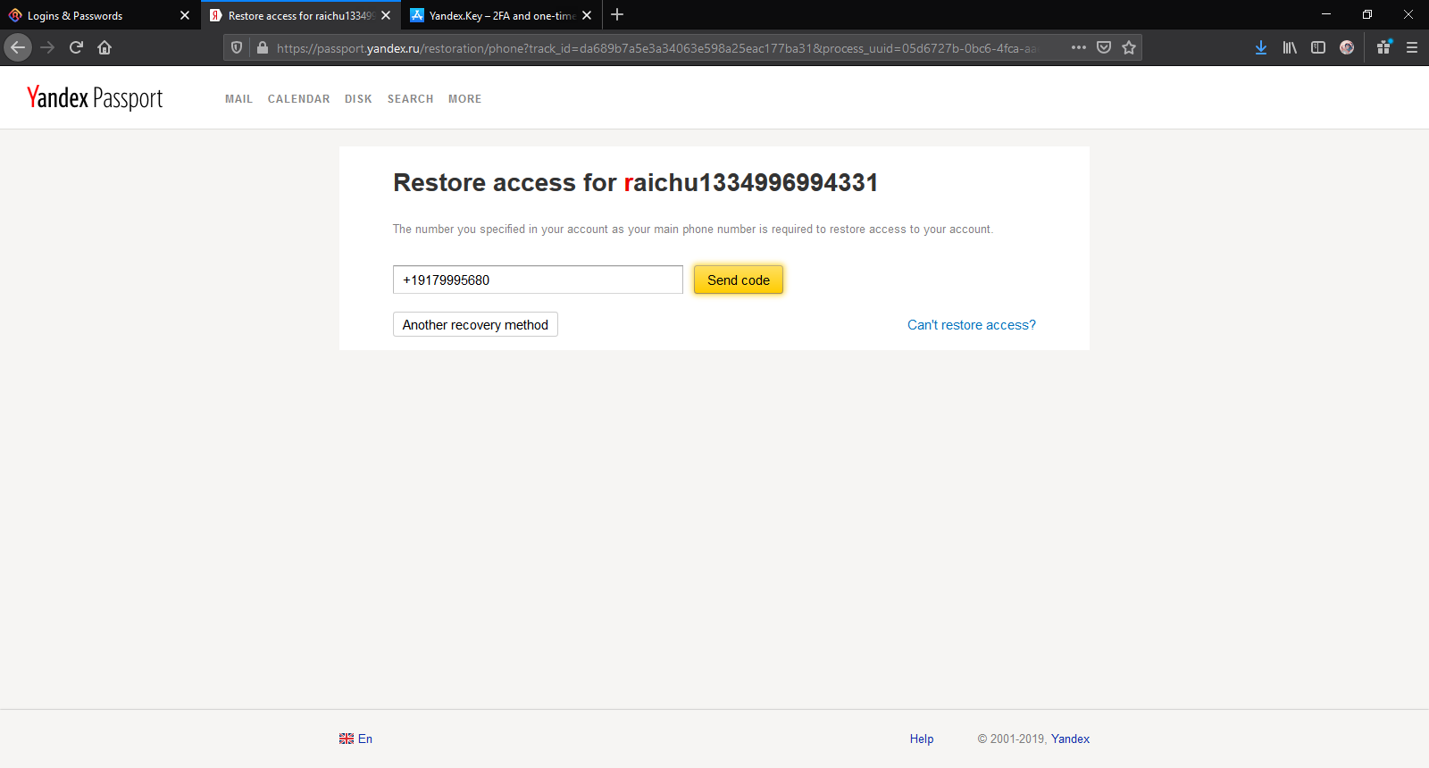Screen dimensions: 1429x768
Task: Expand the MORE services menu
Action: click(464, 99)
